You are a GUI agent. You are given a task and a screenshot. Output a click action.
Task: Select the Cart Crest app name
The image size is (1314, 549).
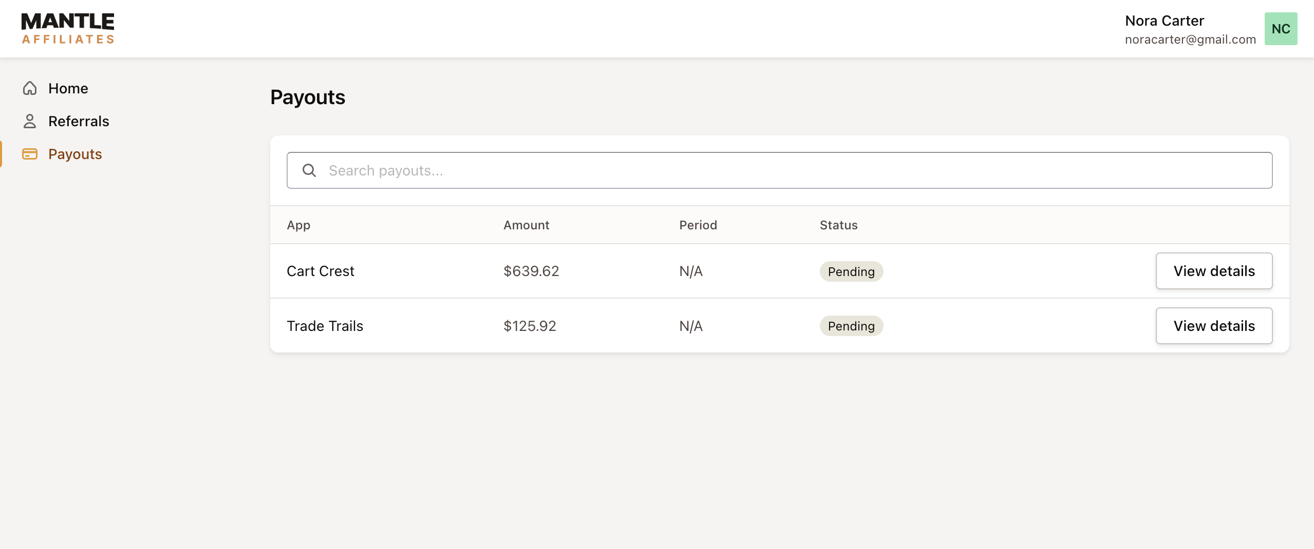pyautogui.click(x=320, y=271)
